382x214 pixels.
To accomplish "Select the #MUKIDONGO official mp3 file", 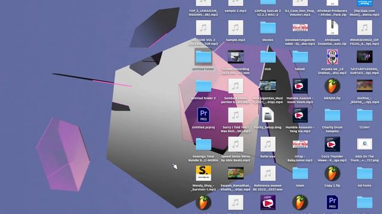I will coord(365,28).
